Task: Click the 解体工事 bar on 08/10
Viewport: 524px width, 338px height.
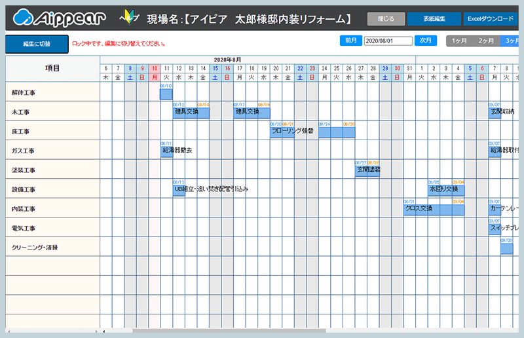Action: click(166, 94)
